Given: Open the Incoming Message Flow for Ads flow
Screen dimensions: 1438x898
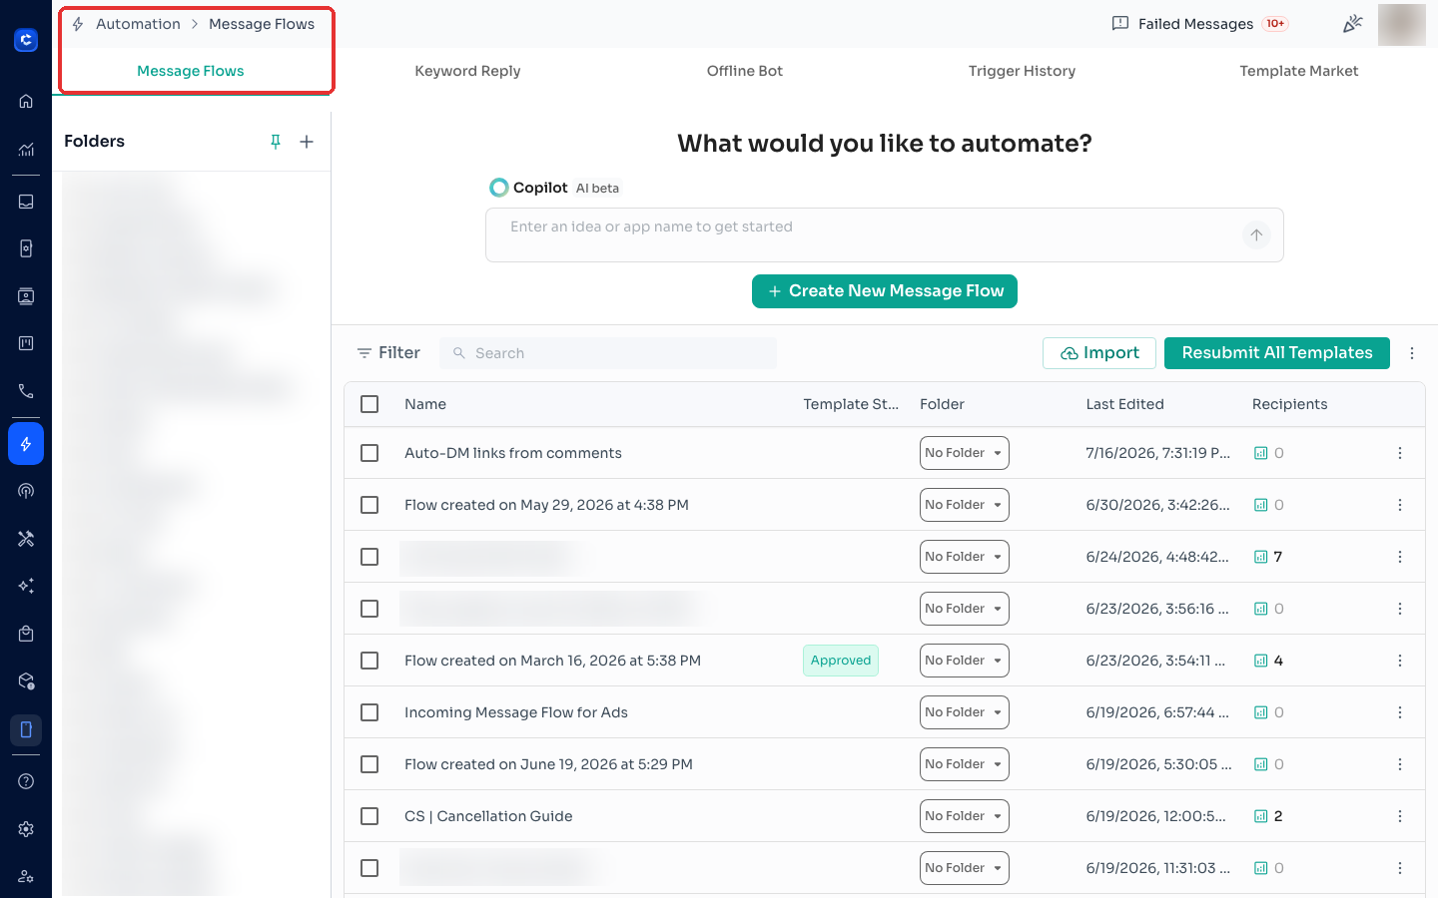Looking at the screenshot, I should [x=516, y=712].
